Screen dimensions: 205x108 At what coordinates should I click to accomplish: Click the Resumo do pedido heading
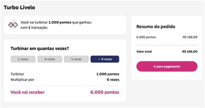pos(156,27)
